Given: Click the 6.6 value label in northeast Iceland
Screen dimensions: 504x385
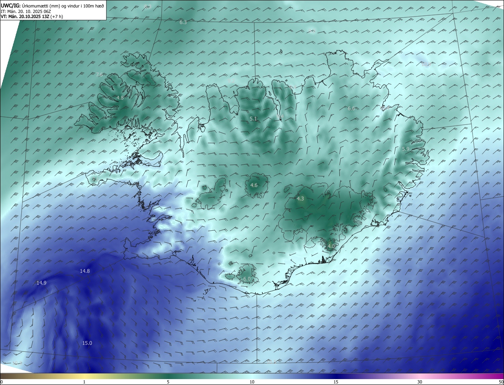Looking at the screenshot, I should [x=351, y=108].
